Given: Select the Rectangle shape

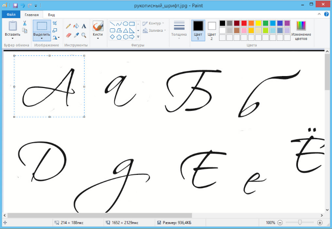Looking at the screenshot, I should click(x=132, y=24).
